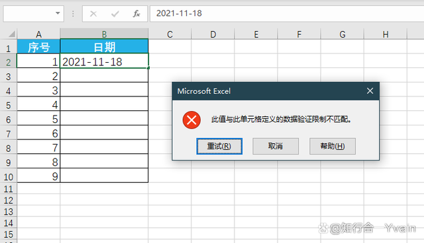Click empty date cell B3

(x=104, y=75)
